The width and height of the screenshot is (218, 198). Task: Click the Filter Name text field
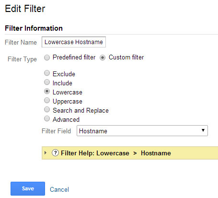point(74,42)
